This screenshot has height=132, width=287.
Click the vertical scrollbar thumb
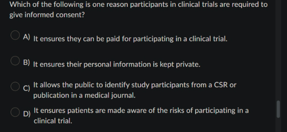coord(278,109)
